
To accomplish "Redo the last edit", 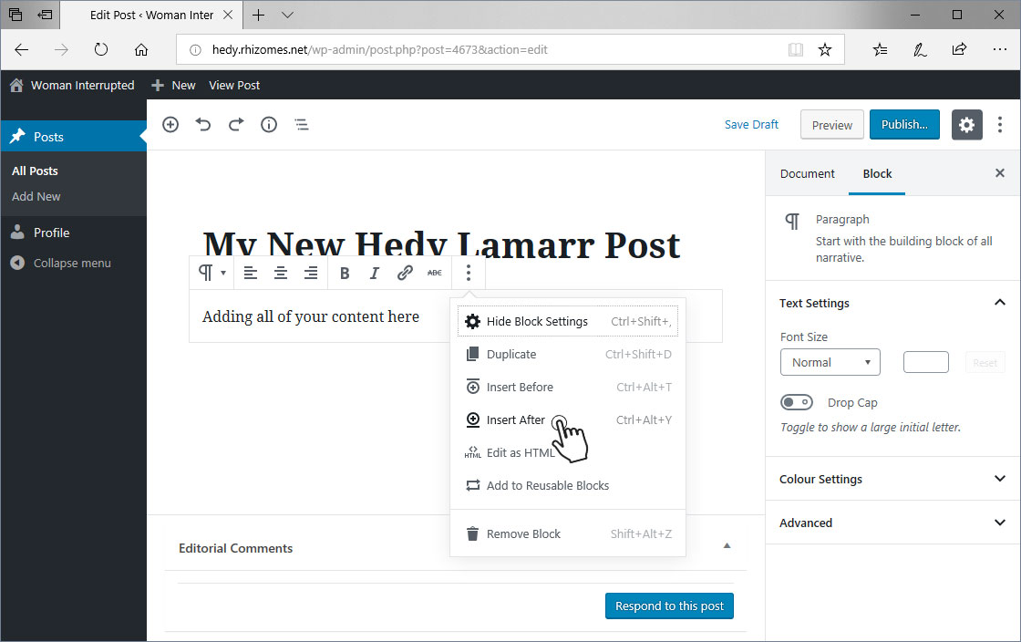I will click(236, 124).
